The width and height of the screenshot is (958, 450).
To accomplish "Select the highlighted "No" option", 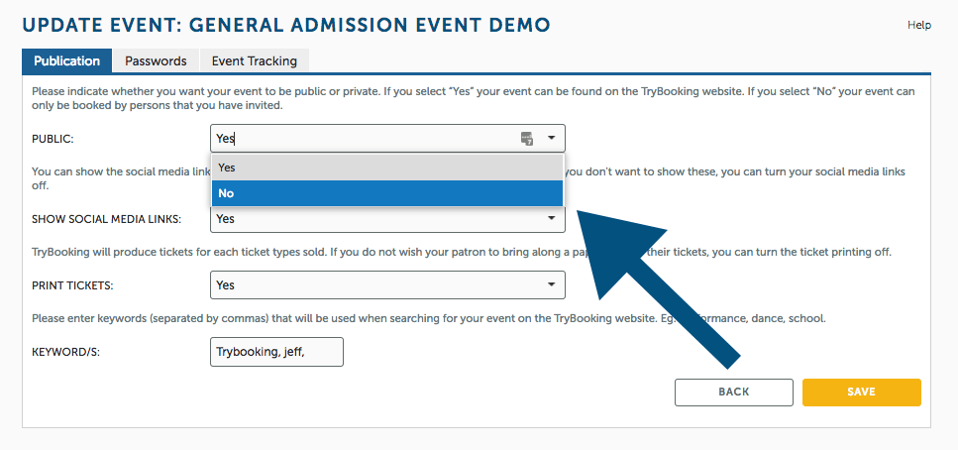I will [x=386, y=193].
